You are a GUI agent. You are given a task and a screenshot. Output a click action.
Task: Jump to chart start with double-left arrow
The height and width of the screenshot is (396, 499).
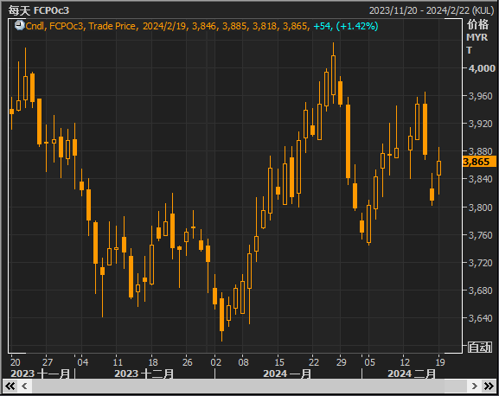coord(10,386)
